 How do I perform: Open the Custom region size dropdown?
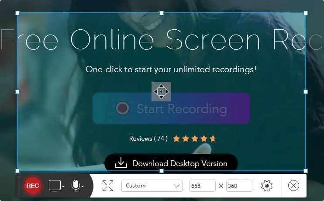[152, 186]
